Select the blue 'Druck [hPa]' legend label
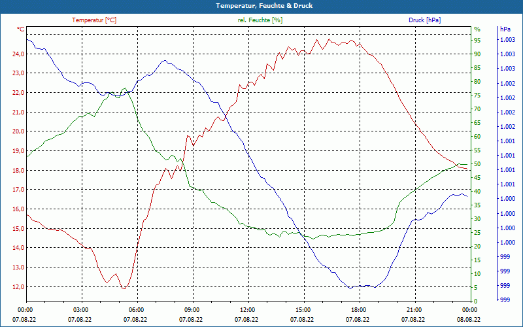The width and height of the screenshot is (523, 327). (424, 20)
